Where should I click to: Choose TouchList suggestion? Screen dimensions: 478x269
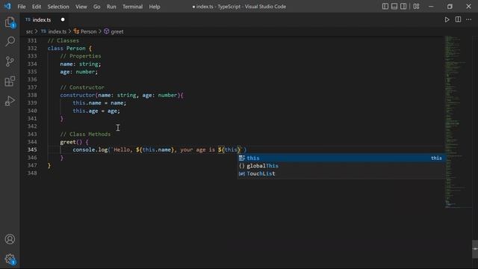341,173
